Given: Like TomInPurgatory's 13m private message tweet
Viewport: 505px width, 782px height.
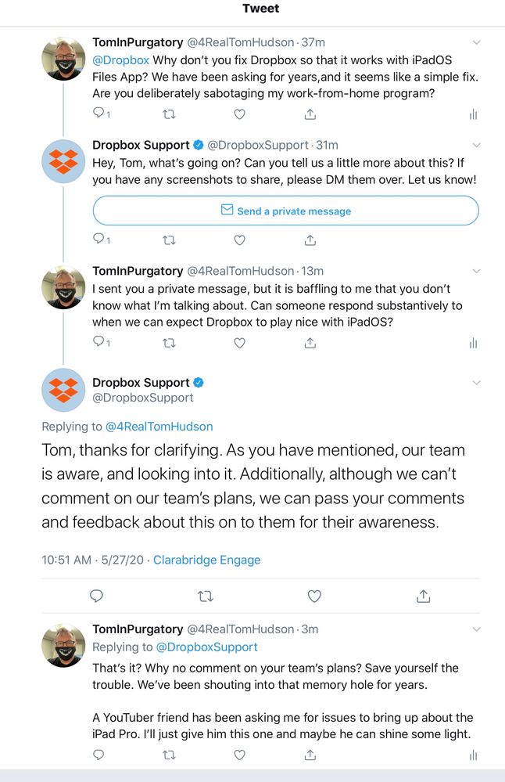Looking at the screenshot, I should tap(240, 343).
